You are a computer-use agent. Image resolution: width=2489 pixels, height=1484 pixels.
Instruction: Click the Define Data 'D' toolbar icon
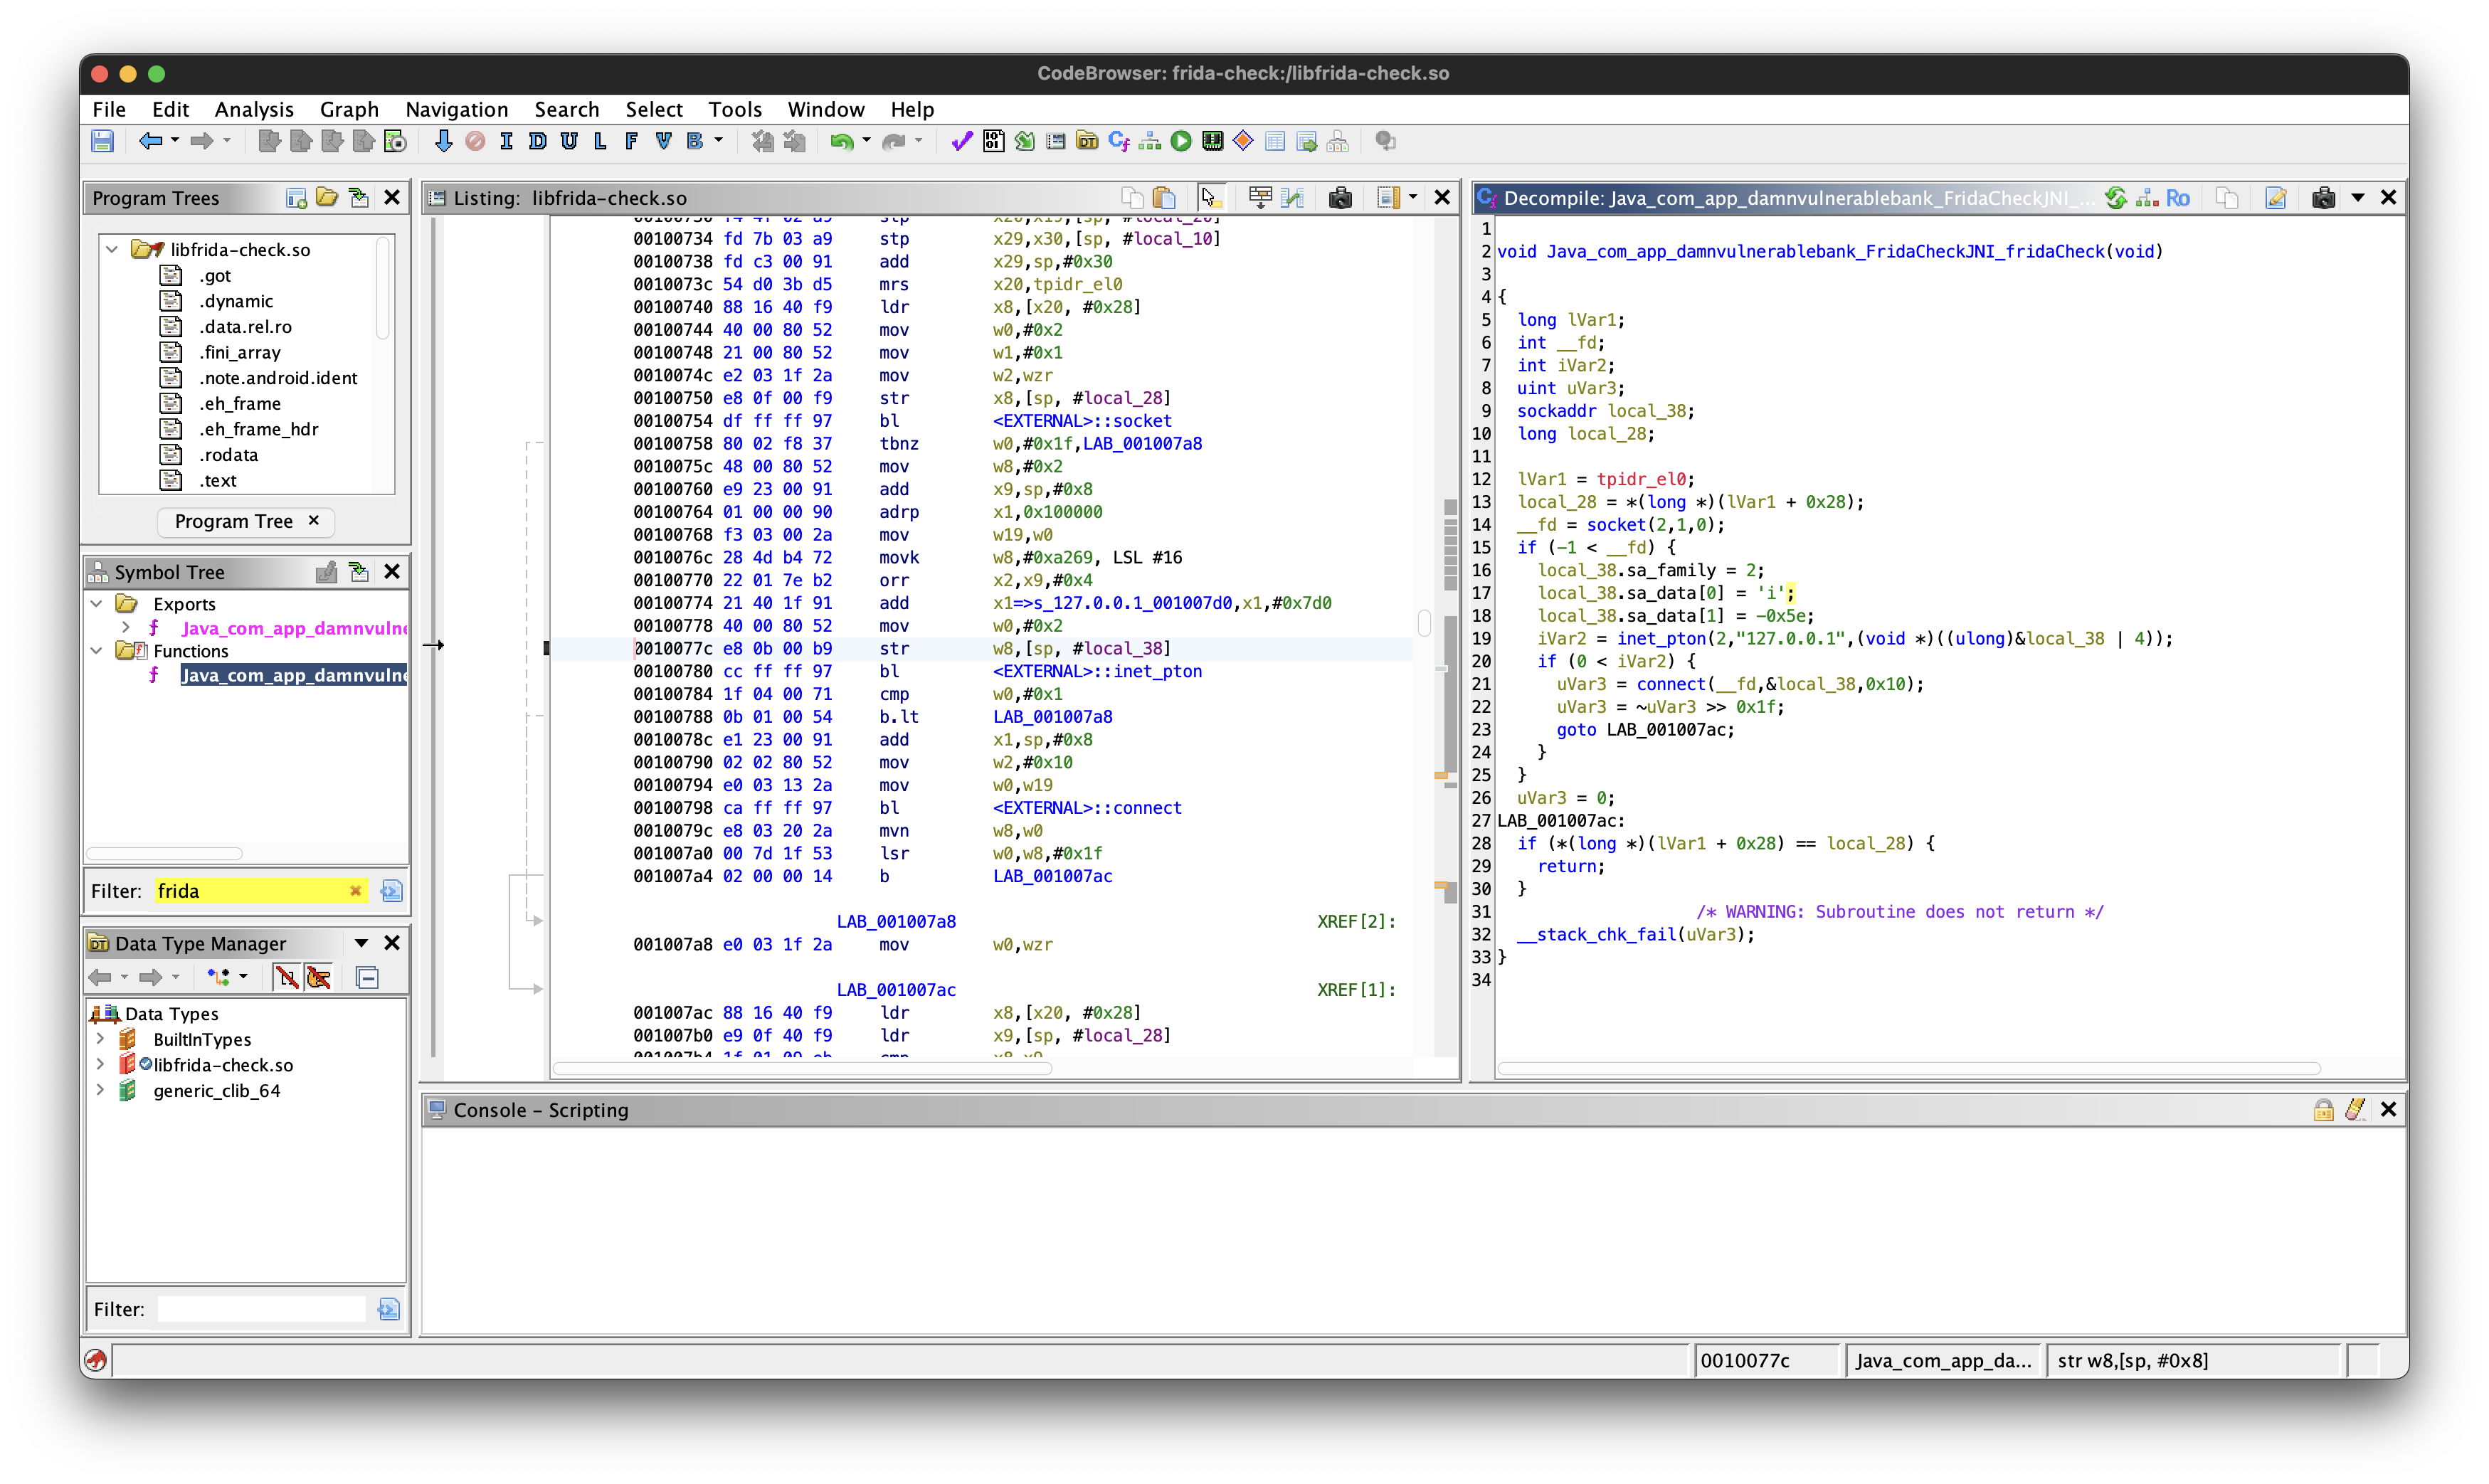537,141
